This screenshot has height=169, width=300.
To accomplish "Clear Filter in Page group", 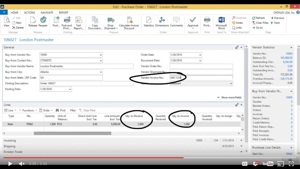I will 260,23.
